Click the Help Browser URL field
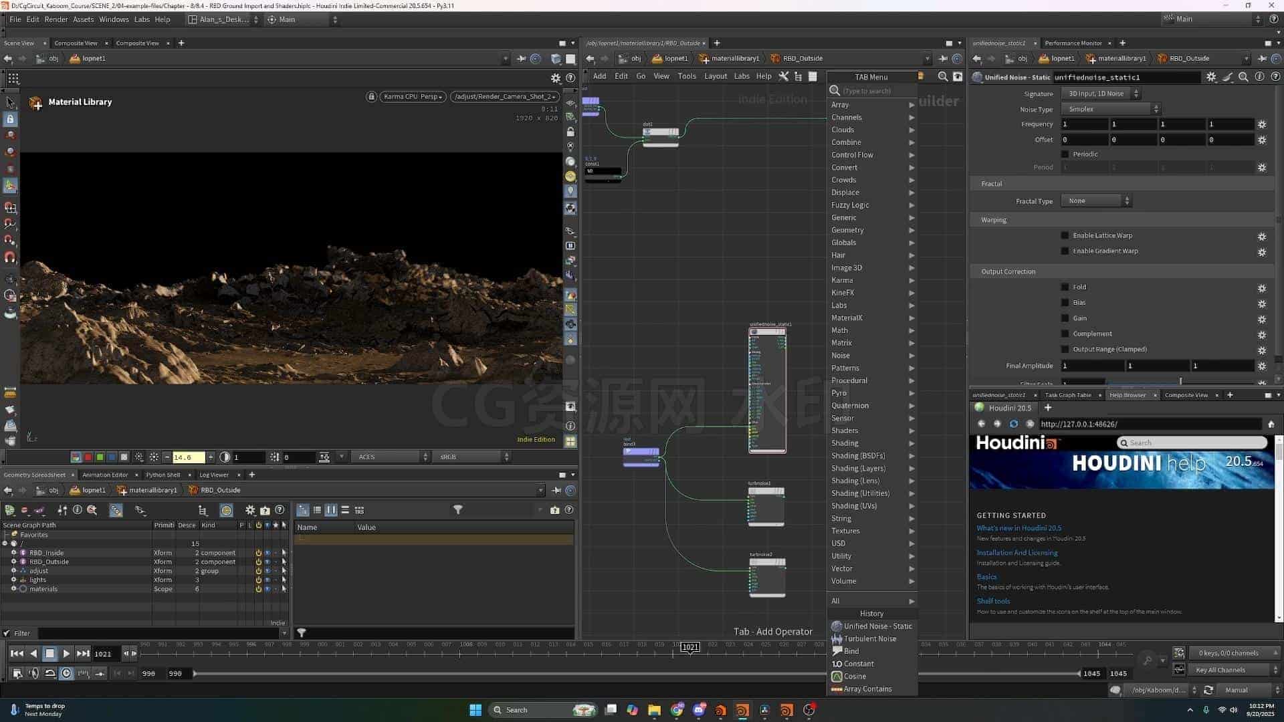1284x722 pixels. pos(1150,424)
